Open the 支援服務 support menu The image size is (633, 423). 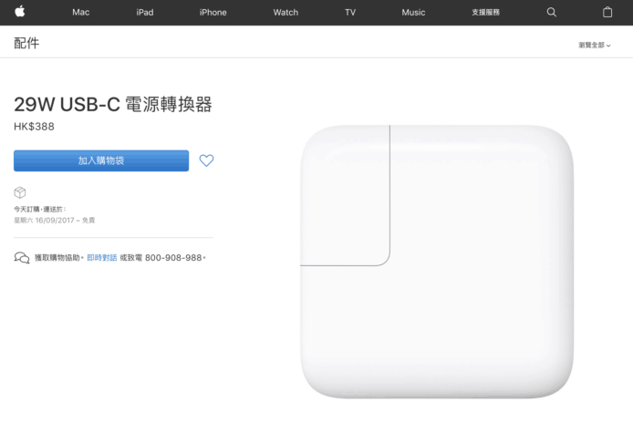click(485, 12)
